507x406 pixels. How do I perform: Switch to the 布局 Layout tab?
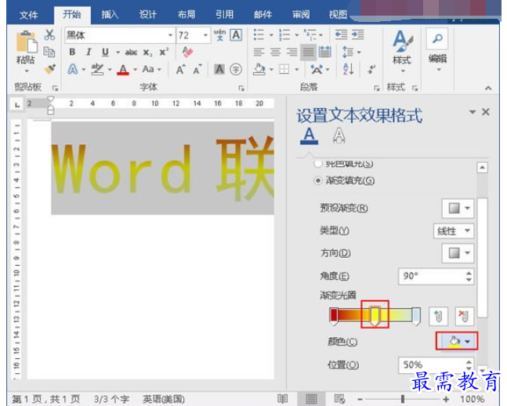coord(187,15)
